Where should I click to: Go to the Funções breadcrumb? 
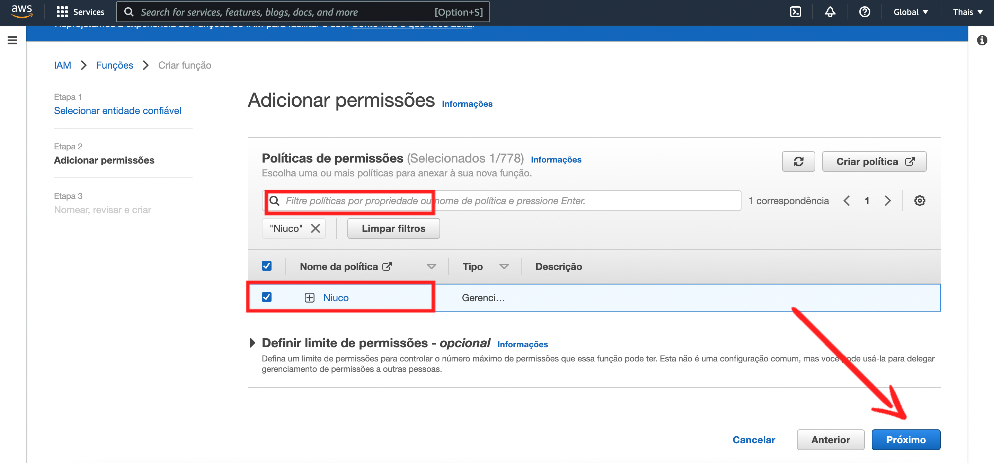pos(114,65)
